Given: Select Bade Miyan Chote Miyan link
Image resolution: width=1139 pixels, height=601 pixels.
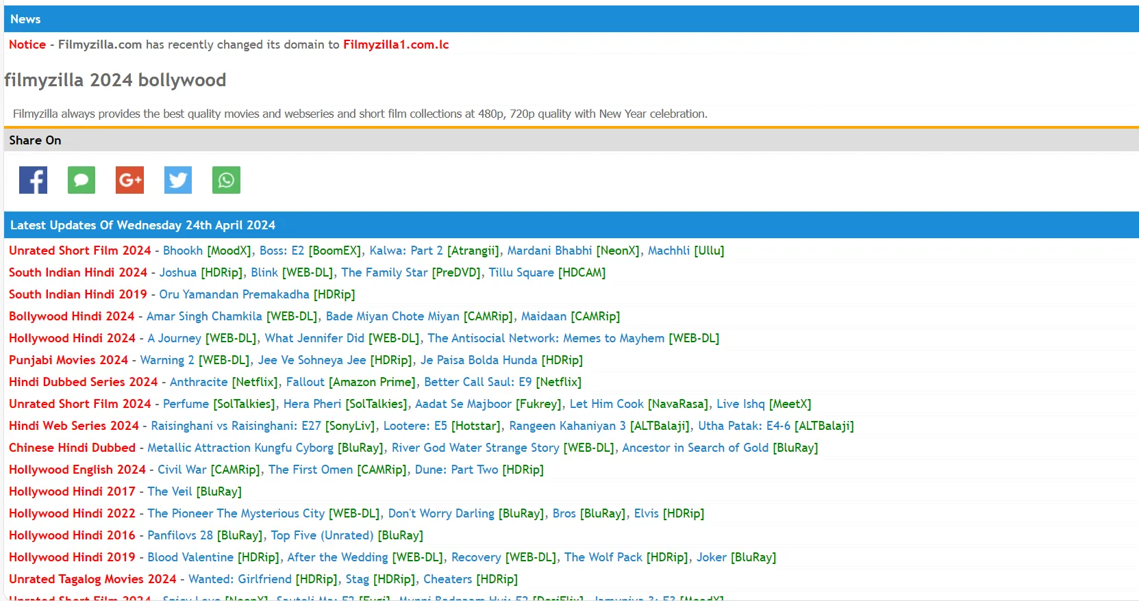Looking at the screenshot, I should click(392, 316).
